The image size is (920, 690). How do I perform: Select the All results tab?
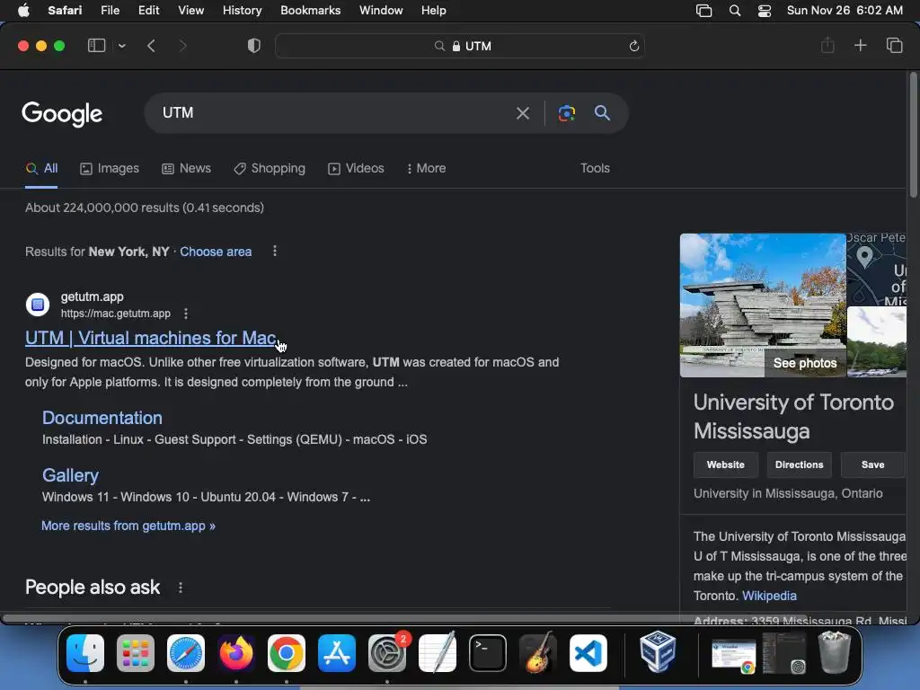[x=41, y=168]
